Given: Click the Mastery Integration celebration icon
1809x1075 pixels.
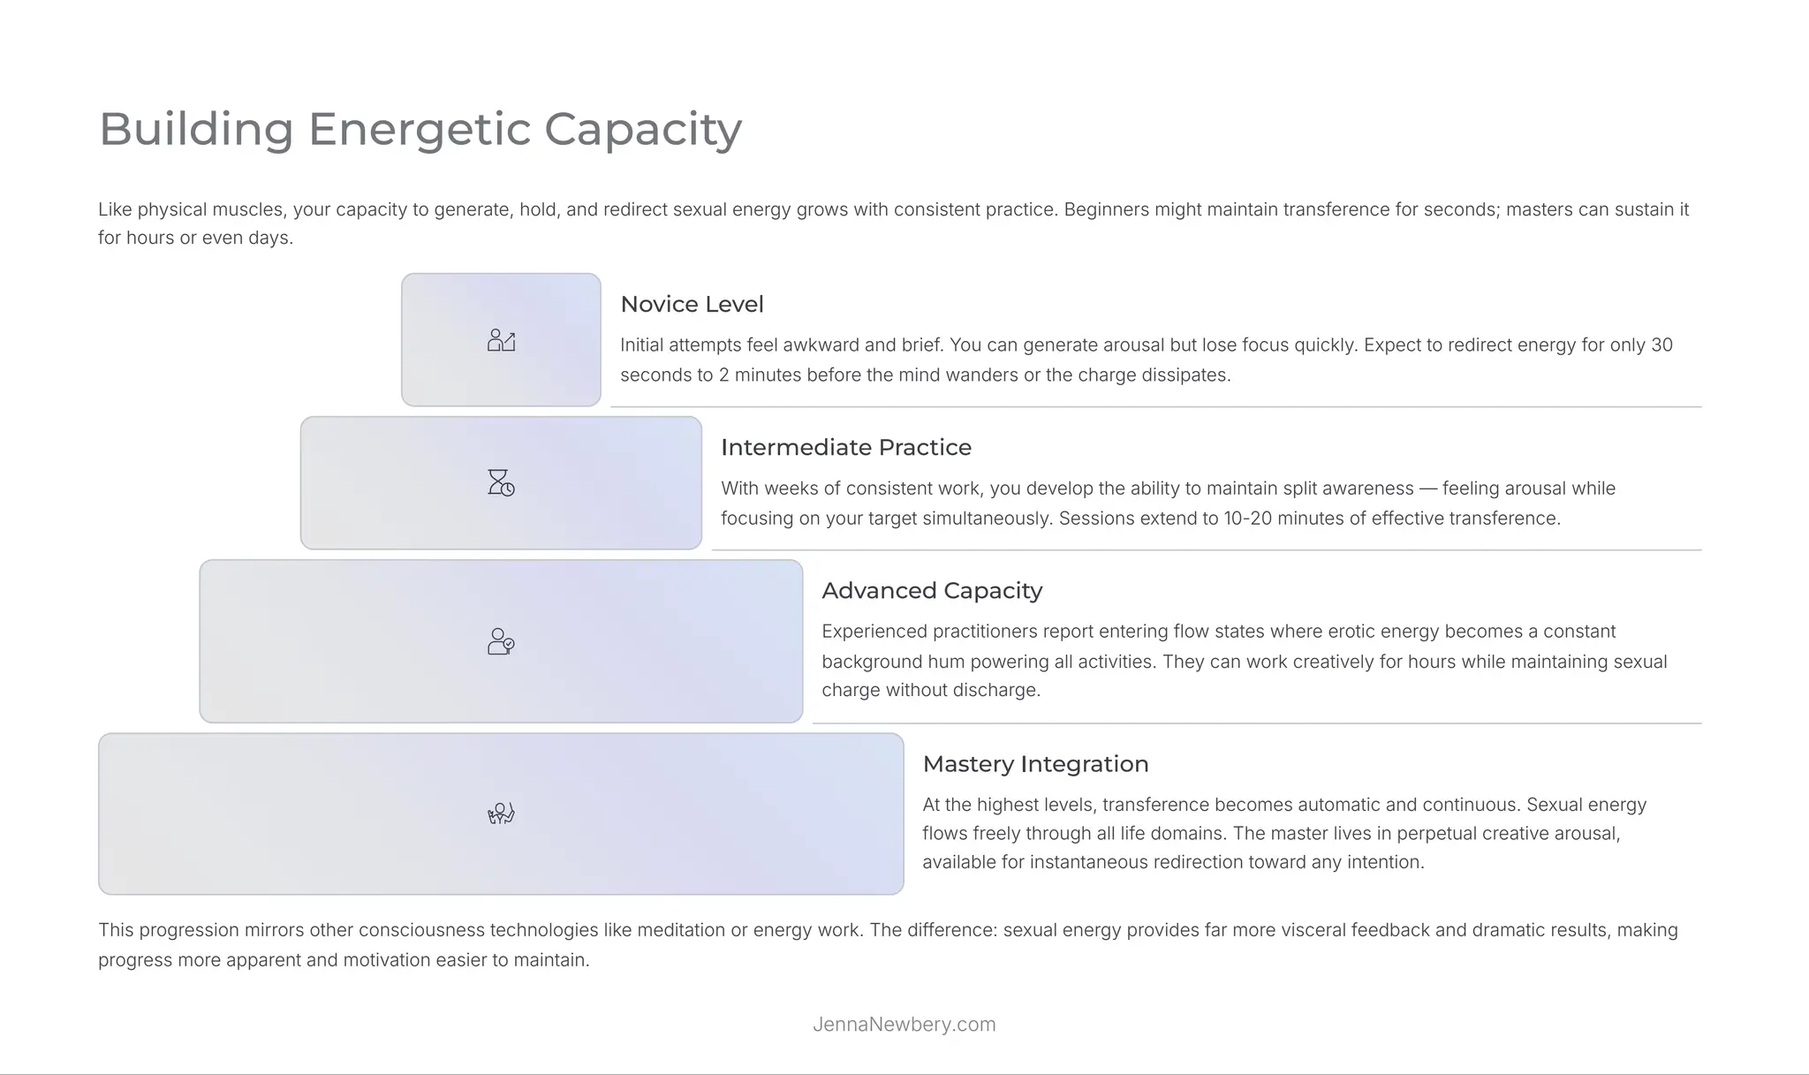Looking at the screenshot, I should point(501,814).
